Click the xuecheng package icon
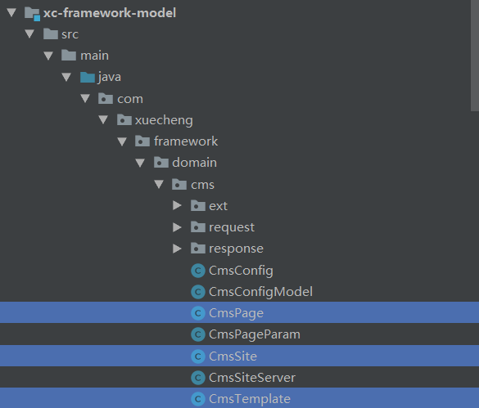Screen dimensions: 479x408 click(x=124, y=120)
